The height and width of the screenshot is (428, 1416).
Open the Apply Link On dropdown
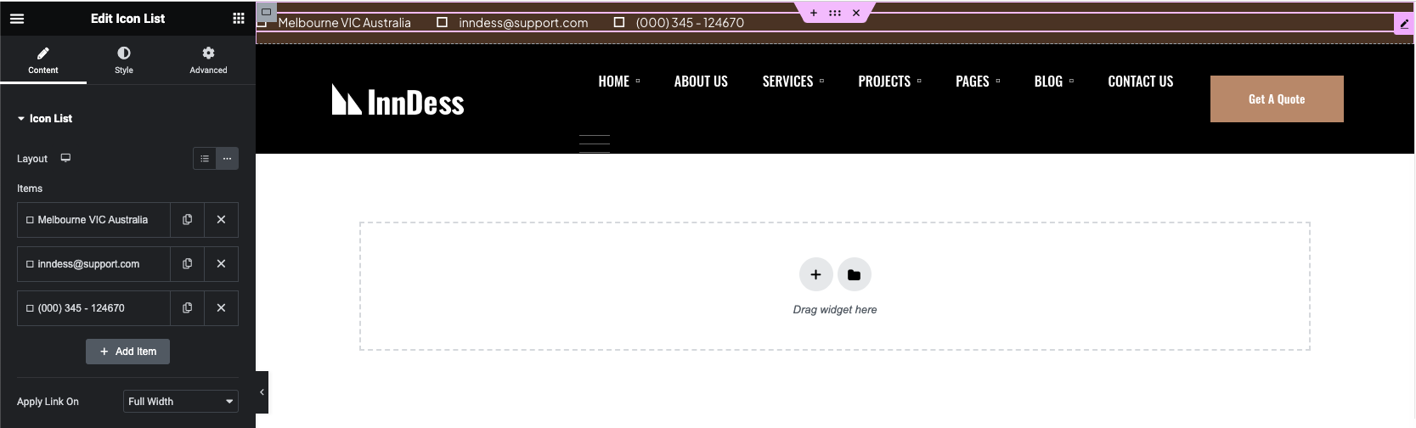(180, 402)
